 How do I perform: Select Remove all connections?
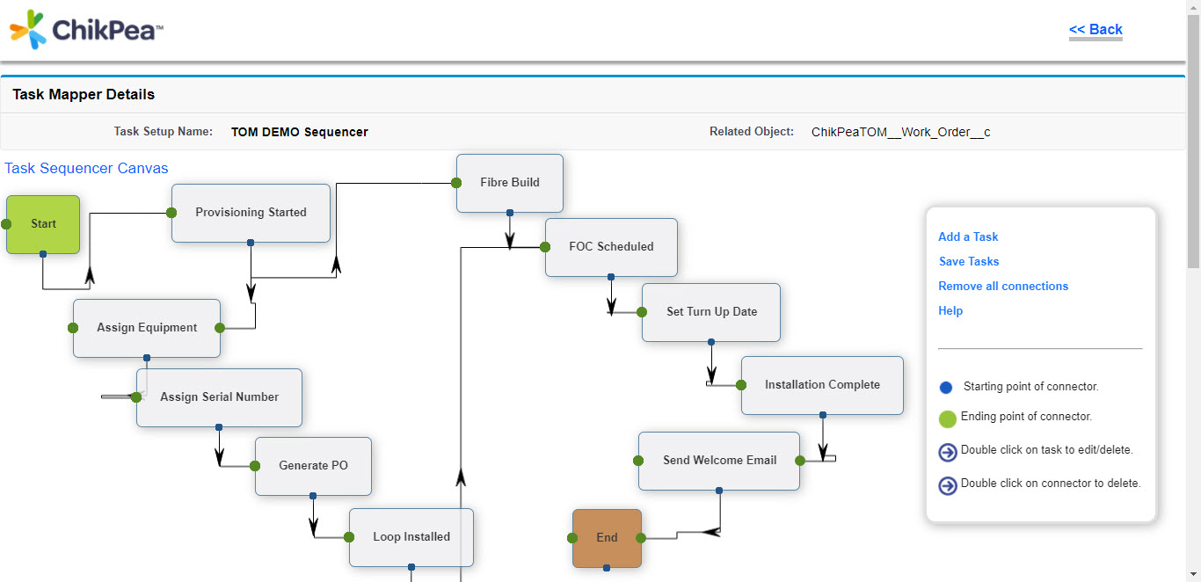[x=1003, y=286]
